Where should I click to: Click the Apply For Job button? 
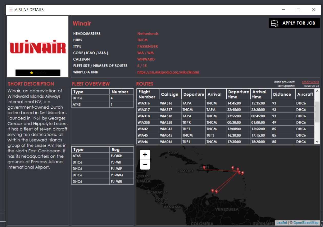(x=294, y=23)
